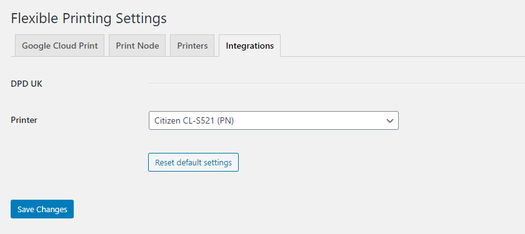The height and width of the screenshot is (234, 525).
Task: Expand the Printer dropdown chevron arrow
Action: pyautogui.click(x=389, y=120)
